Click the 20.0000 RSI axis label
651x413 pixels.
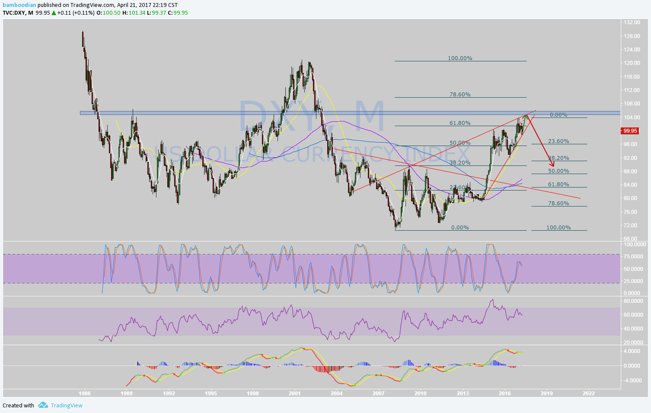point(633,343)
